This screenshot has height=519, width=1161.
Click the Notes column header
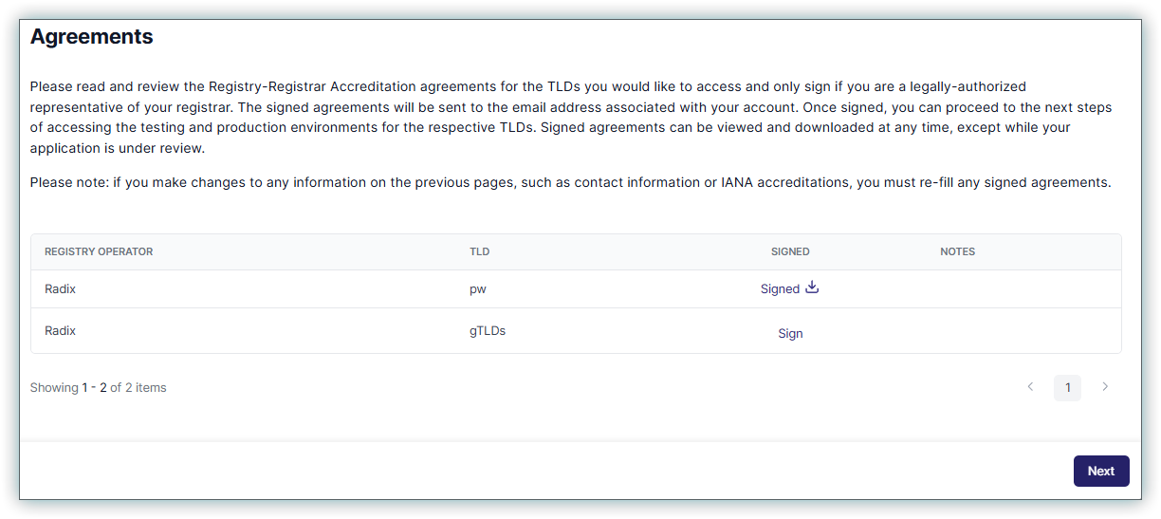tap(957, 251)
